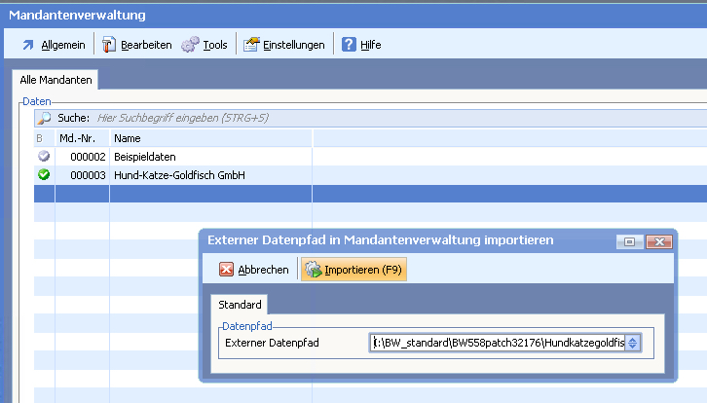707x403 pixels.
Task: Click the green checkmark of Hund-Katze-Goldfisch GmbH
Action: (x=44, y=175)
